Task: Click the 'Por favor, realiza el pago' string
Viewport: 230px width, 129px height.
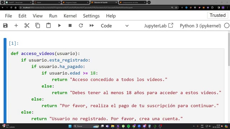Action: tap(139, 106)
